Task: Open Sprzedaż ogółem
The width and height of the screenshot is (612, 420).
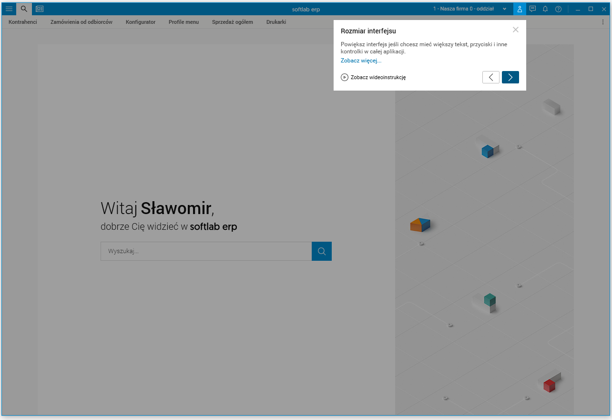Action: coord(233,22)
